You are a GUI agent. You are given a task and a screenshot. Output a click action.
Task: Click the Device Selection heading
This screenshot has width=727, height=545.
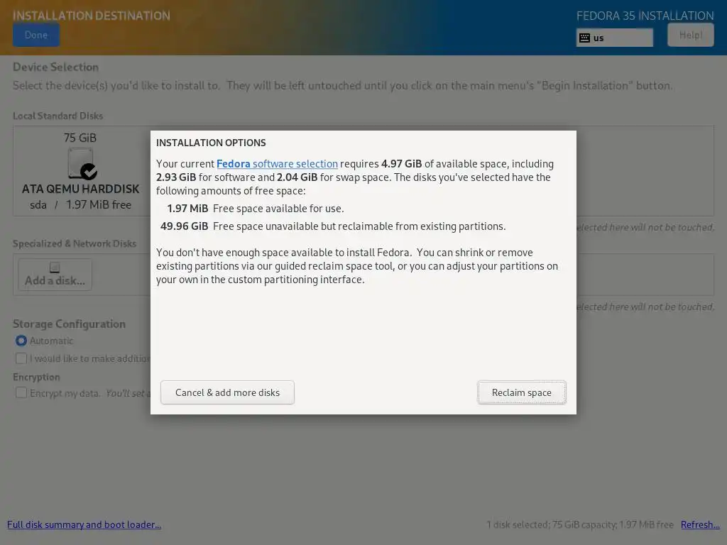pos(55,67)
